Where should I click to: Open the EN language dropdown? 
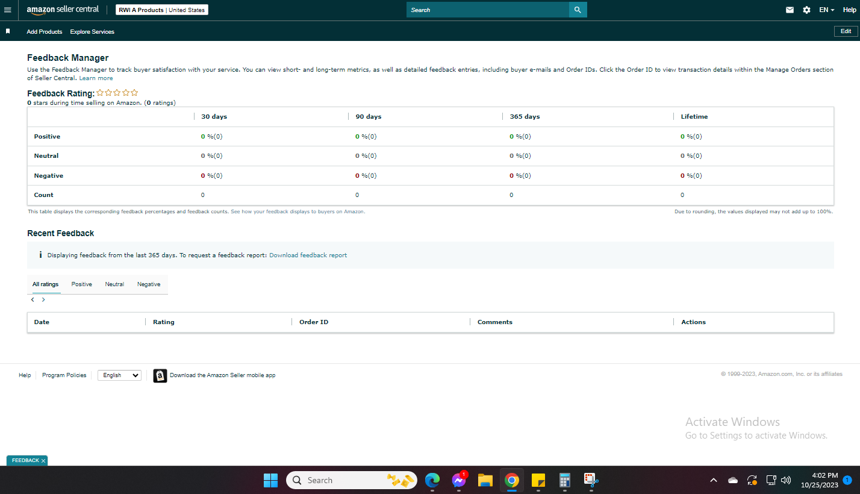[827, 10]
